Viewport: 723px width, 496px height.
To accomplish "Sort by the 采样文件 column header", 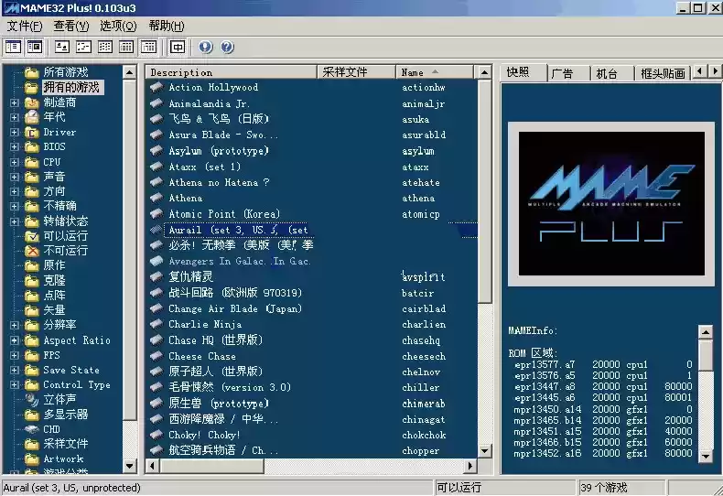I will point(356,72).
